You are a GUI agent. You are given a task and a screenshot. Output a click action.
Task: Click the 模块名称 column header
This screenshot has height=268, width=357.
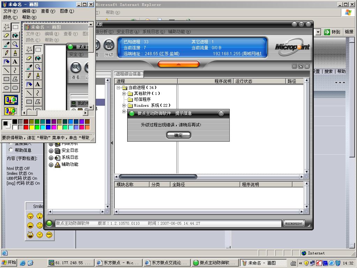(x=132, y=184)
